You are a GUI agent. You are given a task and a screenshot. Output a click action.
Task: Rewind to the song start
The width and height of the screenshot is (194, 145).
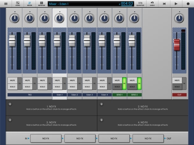tap(164, 4)
